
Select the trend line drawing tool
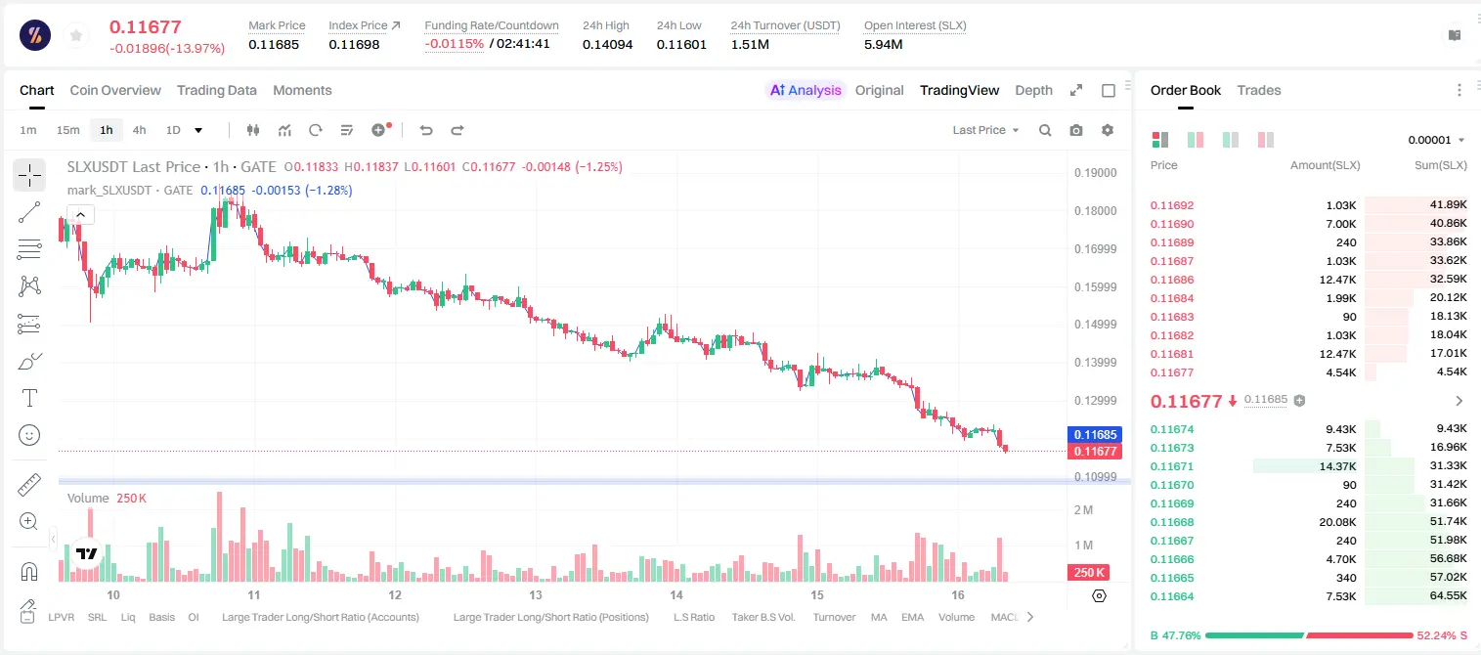point(29,212)
